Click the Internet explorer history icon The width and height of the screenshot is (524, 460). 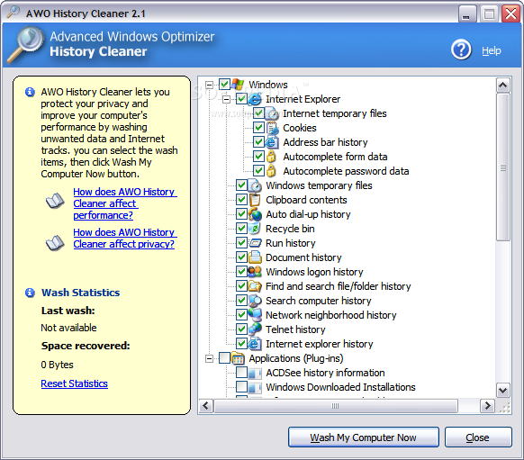coord(255,343)
